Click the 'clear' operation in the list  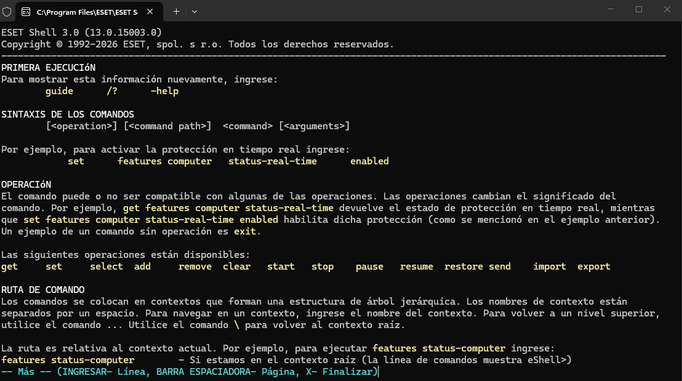(x=236, y=267)
